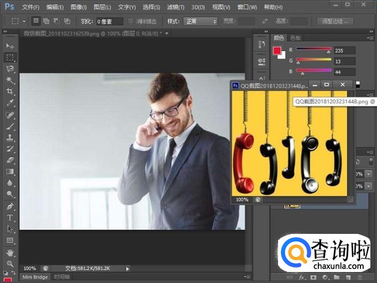Click the link layers icon
Image resolution: width=377 pixels, height=283 pixels.
290,277
